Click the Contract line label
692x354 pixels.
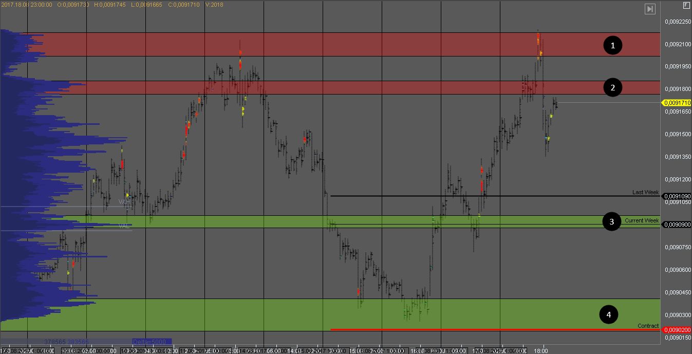[648, 326]
